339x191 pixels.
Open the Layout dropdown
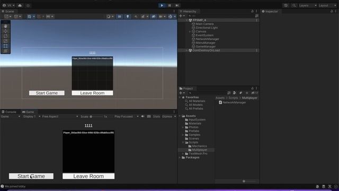coord(327,5)
